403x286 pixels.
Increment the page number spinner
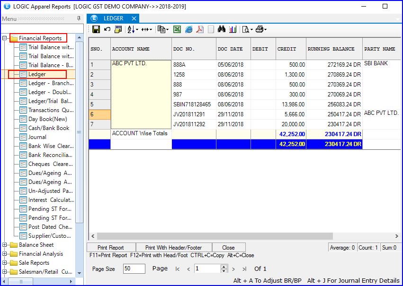224,267
